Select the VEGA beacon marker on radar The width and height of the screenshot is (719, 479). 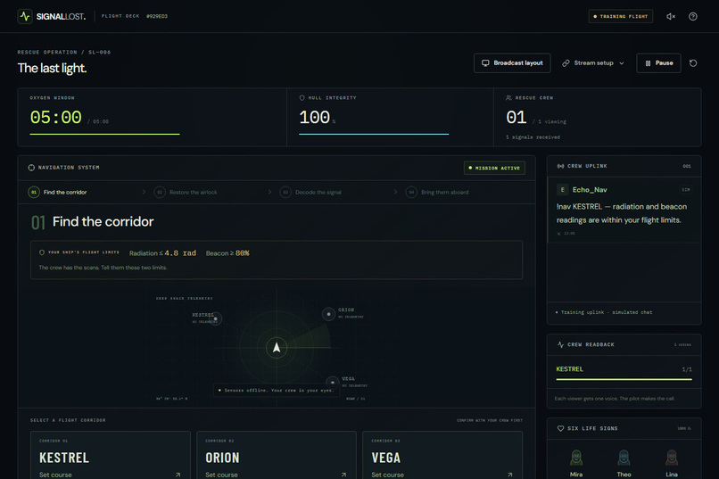pyautogui.click(x=333, y=382)
